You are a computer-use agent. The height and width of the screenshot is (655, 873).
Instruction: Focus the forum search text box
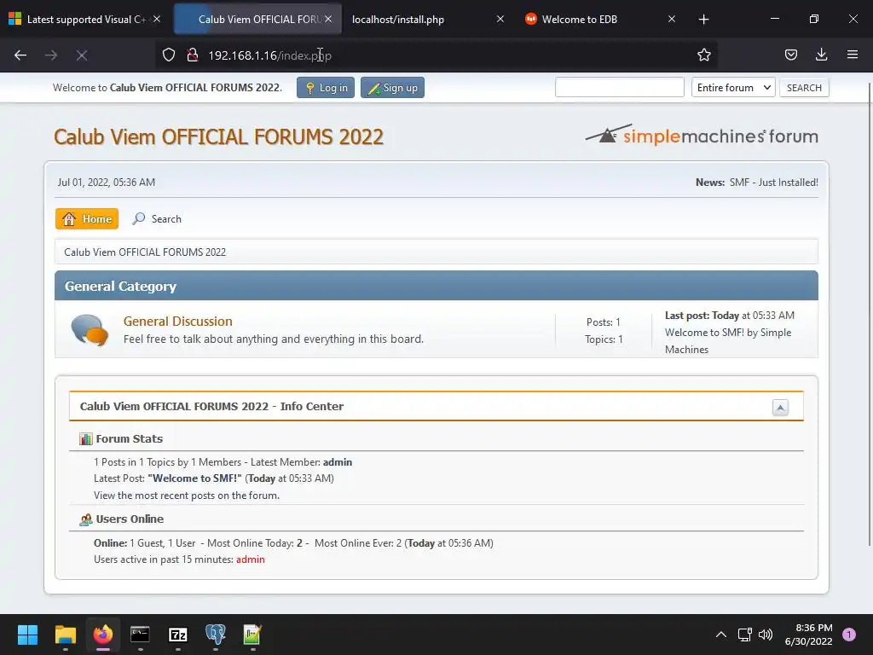coord(619,88)
